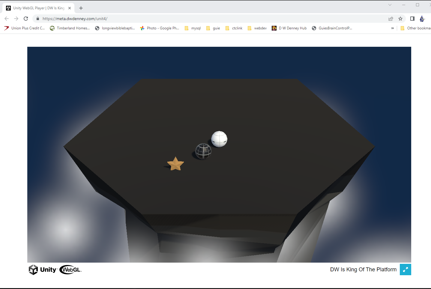This screenshot has height=289, width=431.
Task: Click the address bar URL
Action: [x=75, y=19]
